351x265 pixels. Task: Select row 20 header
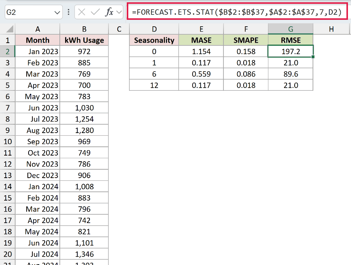8,254
